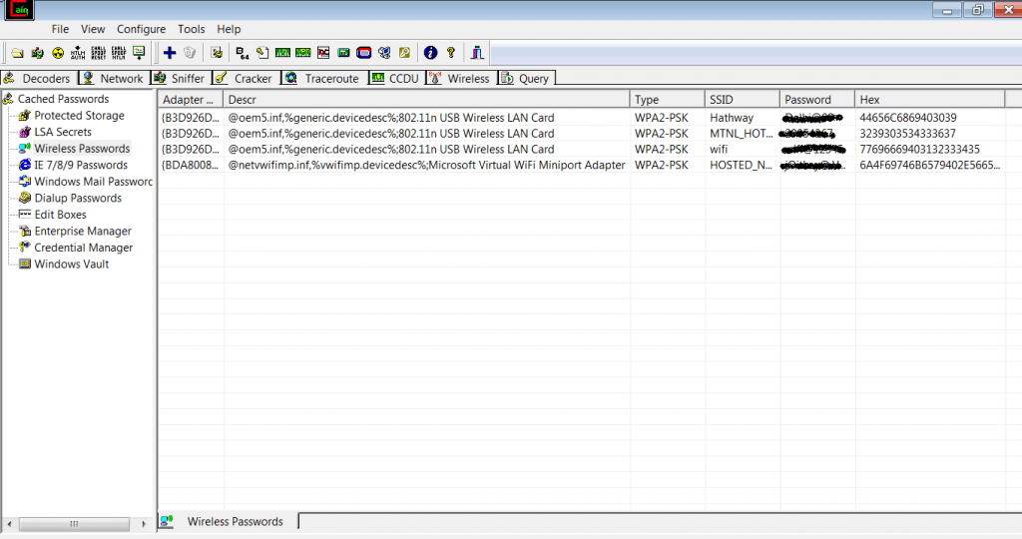Sort by the Hex column header

pyautogui.click(x=930, y=99)
